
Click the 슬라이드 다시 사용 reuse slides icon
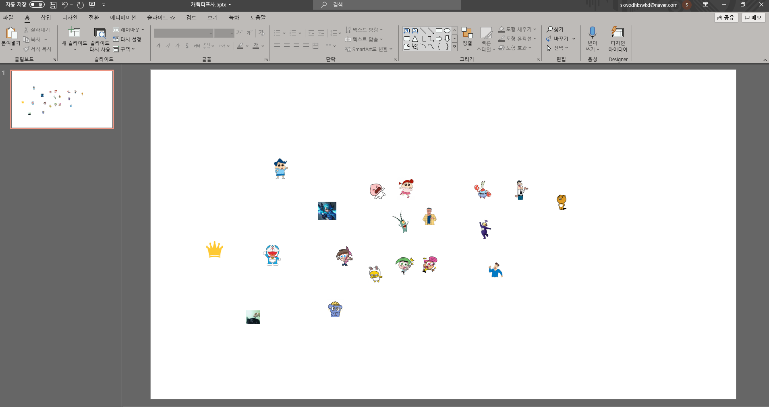point(100,33)
